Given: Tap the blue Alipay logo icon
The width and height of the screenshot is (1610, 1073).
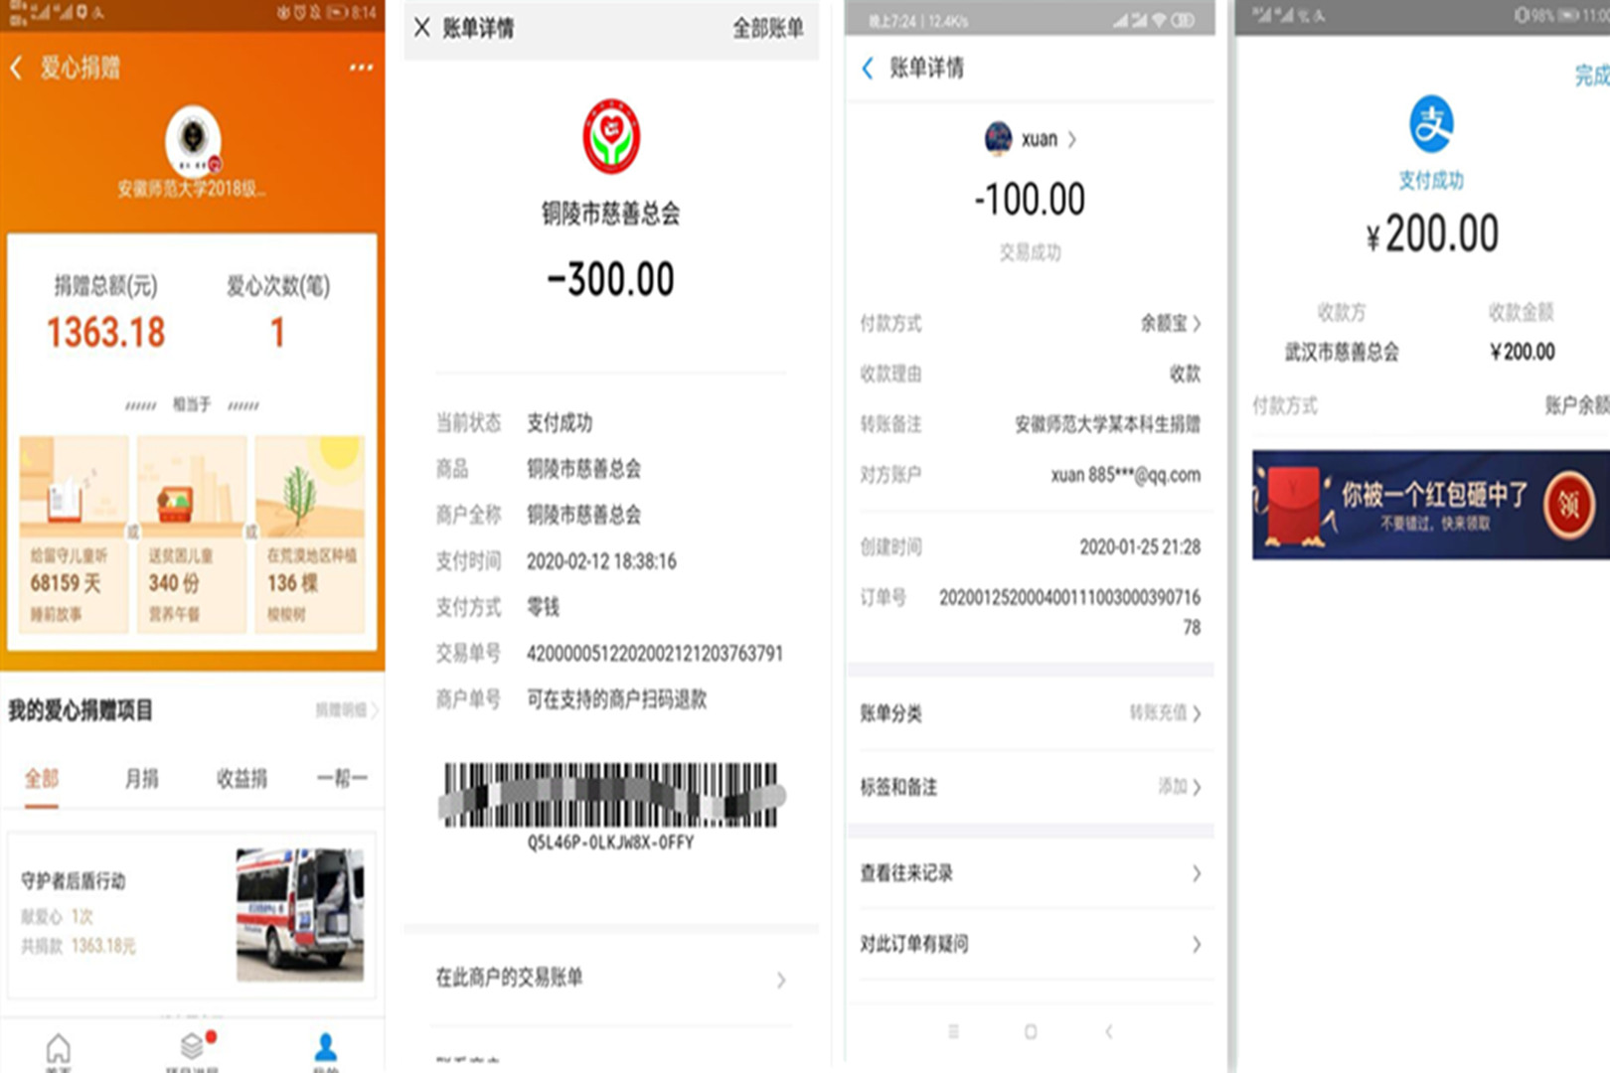Looking at the screenshot, I should click(1431, 124).
